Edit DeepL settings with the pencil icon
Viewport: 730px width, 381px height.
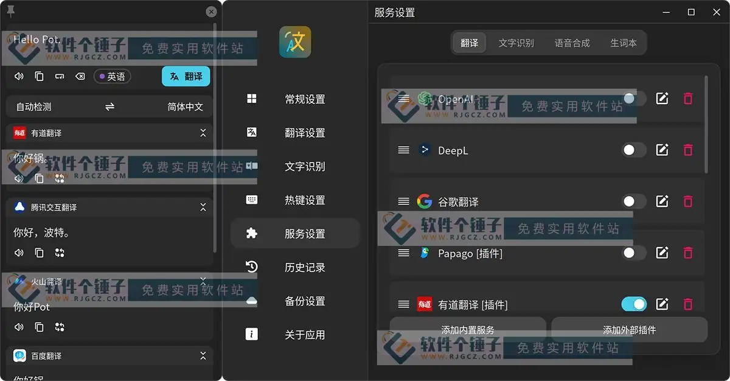[x=662, y=150]
